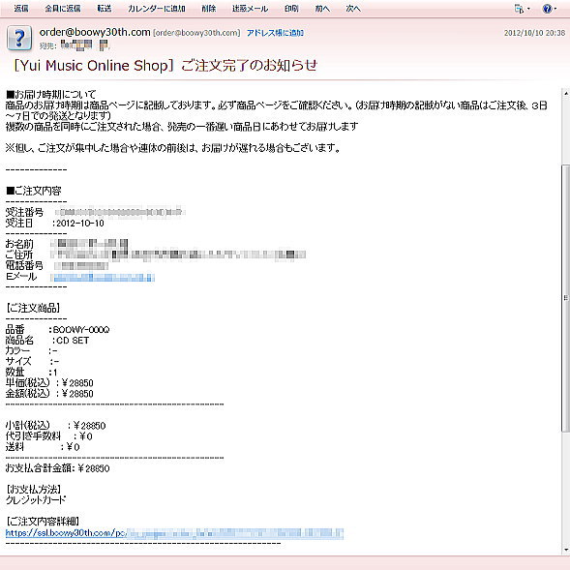This screenshot has height=570, width=570.
Task: Click the blurred Eメール address link
Action: tap(103, 278)
